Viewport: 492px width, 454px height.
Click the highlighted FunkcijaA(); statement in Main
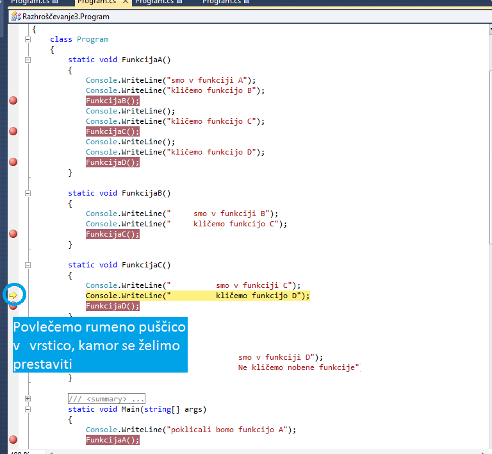112,439
